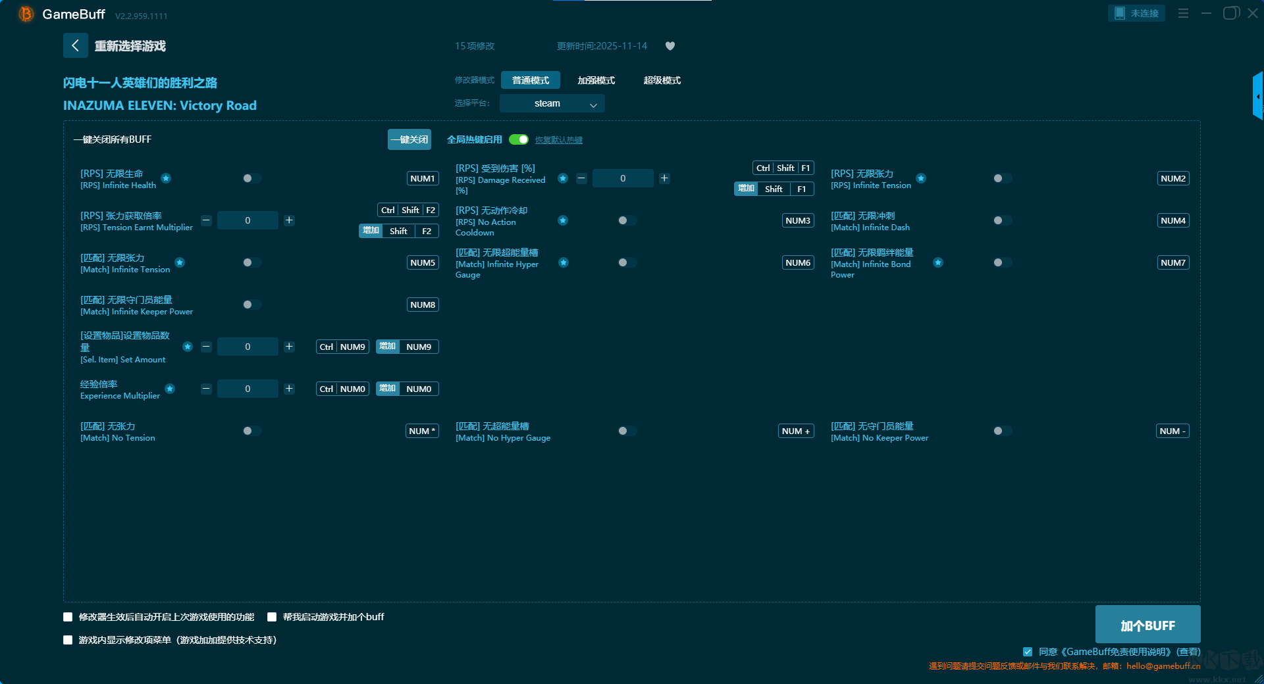1264x684 pixels.
Task: Enable the RPS Infinite Health toggle
Action: pyautogui.click(x=251, y=178)
